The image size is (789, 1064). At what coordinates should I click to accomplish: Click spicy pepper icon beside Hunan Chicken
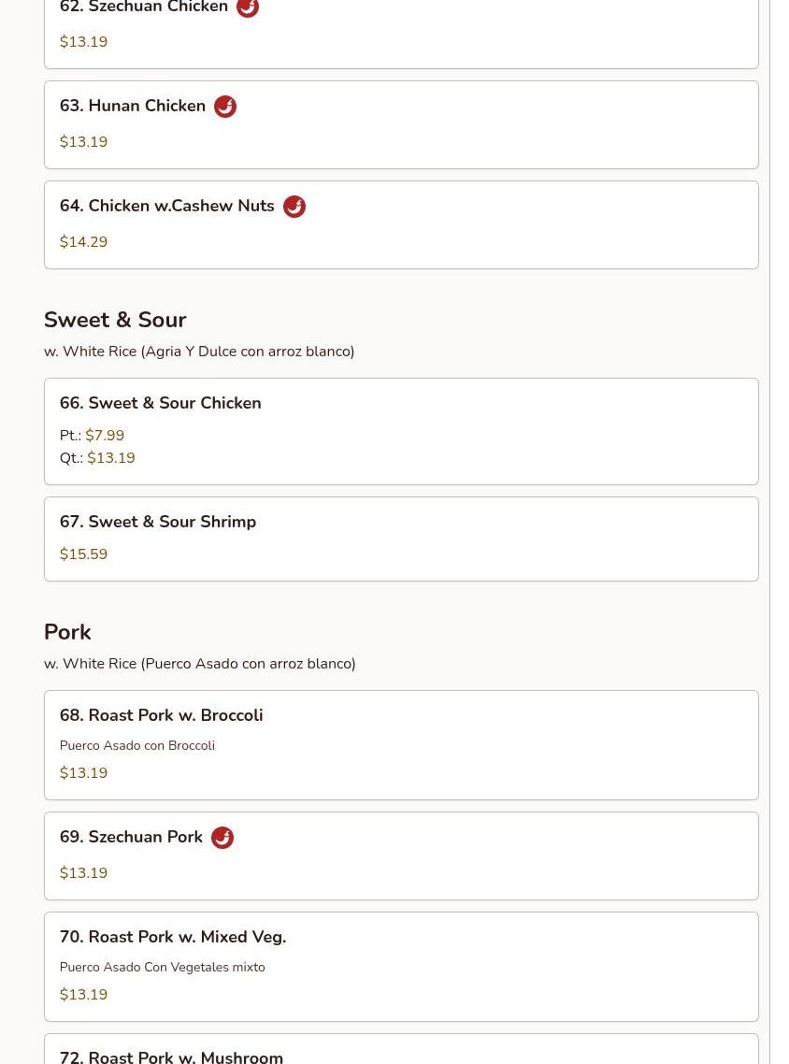pos(225,107)
